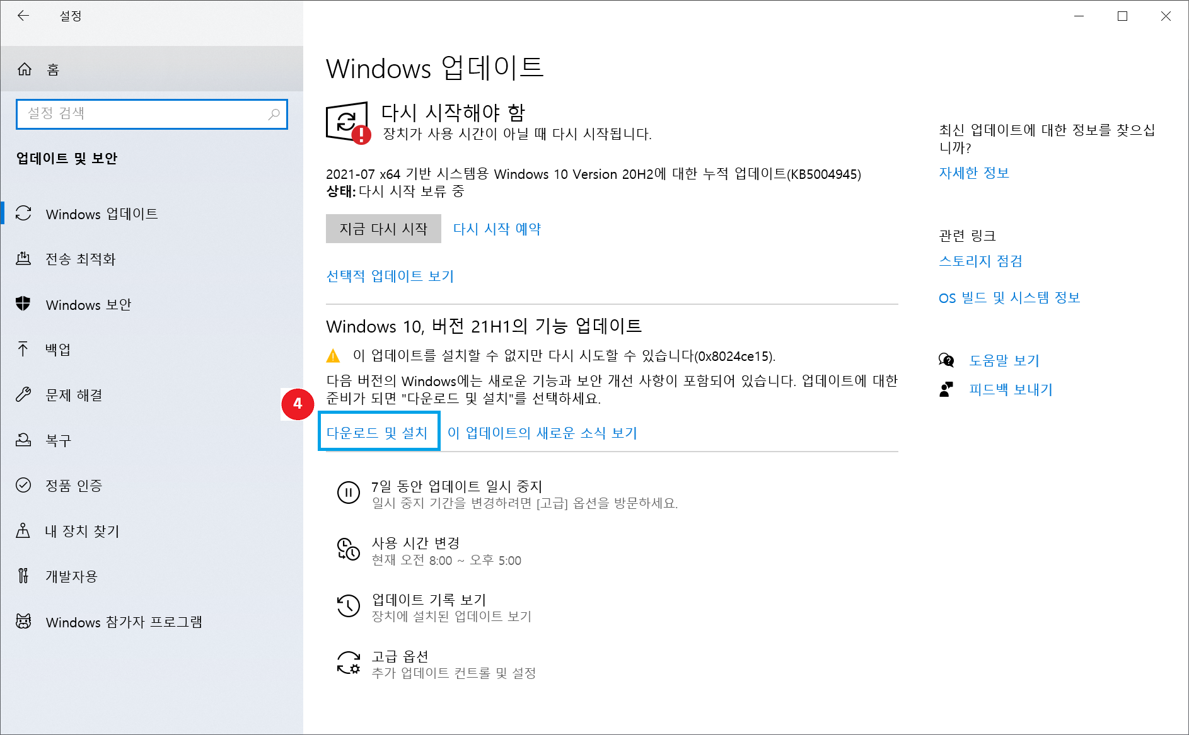Go to Home via house icon
The image size is (1189, 735).
(25, 69)
